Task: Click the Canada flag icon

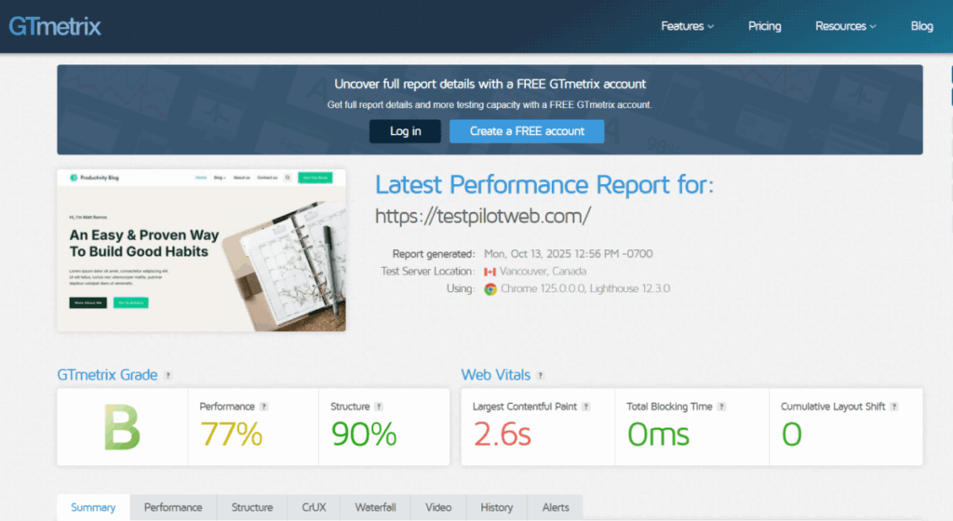Action: (490, 272)
